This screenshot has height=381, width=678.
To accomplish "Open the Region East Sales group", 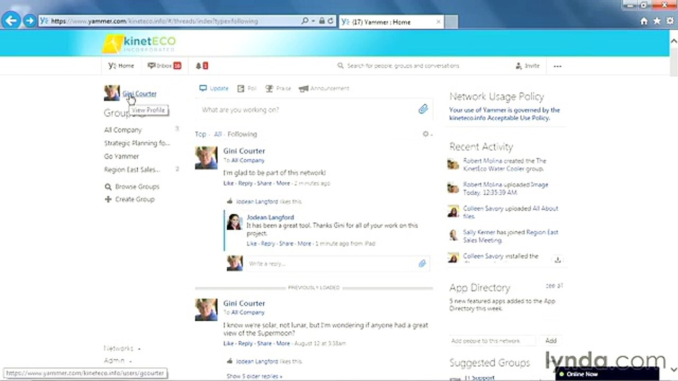I will pos(132,169).
